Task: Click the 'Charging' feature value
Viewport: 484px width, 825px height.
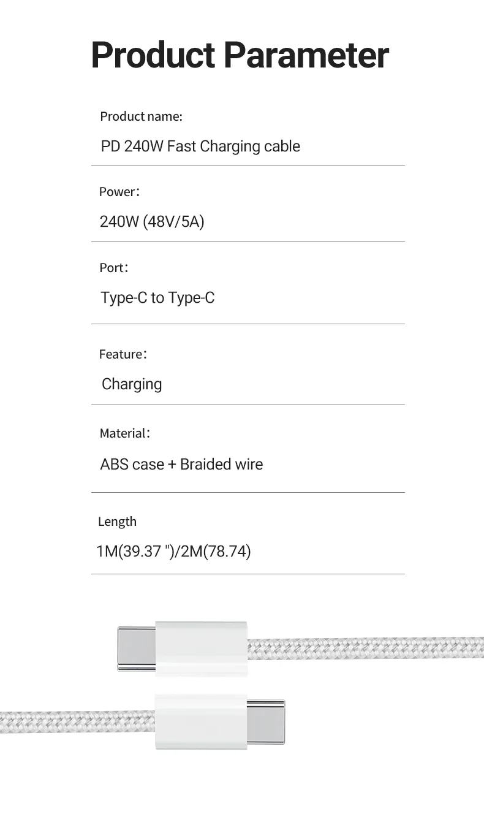Action: (132, 384)
